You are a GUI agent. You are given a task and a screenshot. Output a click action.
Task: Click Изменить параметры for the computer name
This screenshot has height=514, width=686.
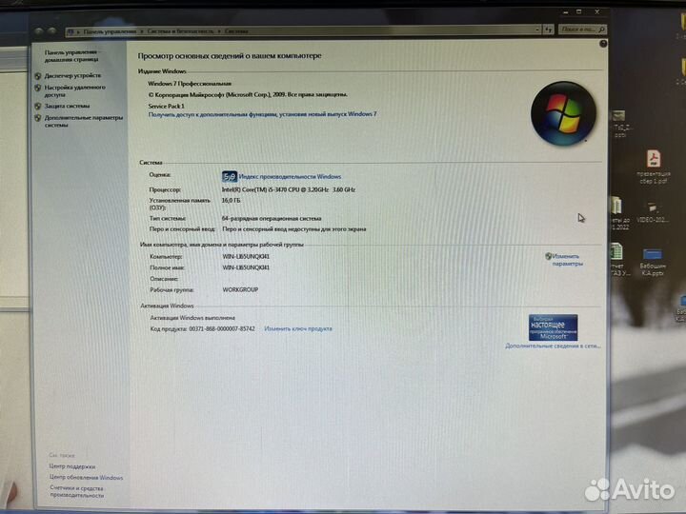(x=566, y=259)
